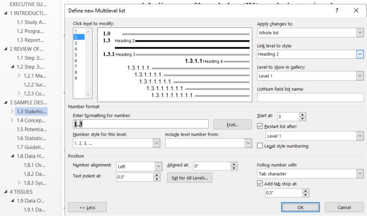The height and width of the screenshot is (216, 367).
Task: Expand 1.4 Concep... heading in navigation pane
Action: 12,120
